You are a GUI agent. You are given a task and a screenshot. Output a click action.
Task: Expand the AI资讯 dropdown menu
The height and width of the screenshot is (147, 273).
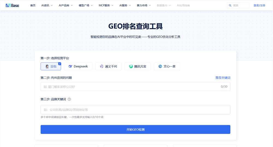click(x=47, y=5)
